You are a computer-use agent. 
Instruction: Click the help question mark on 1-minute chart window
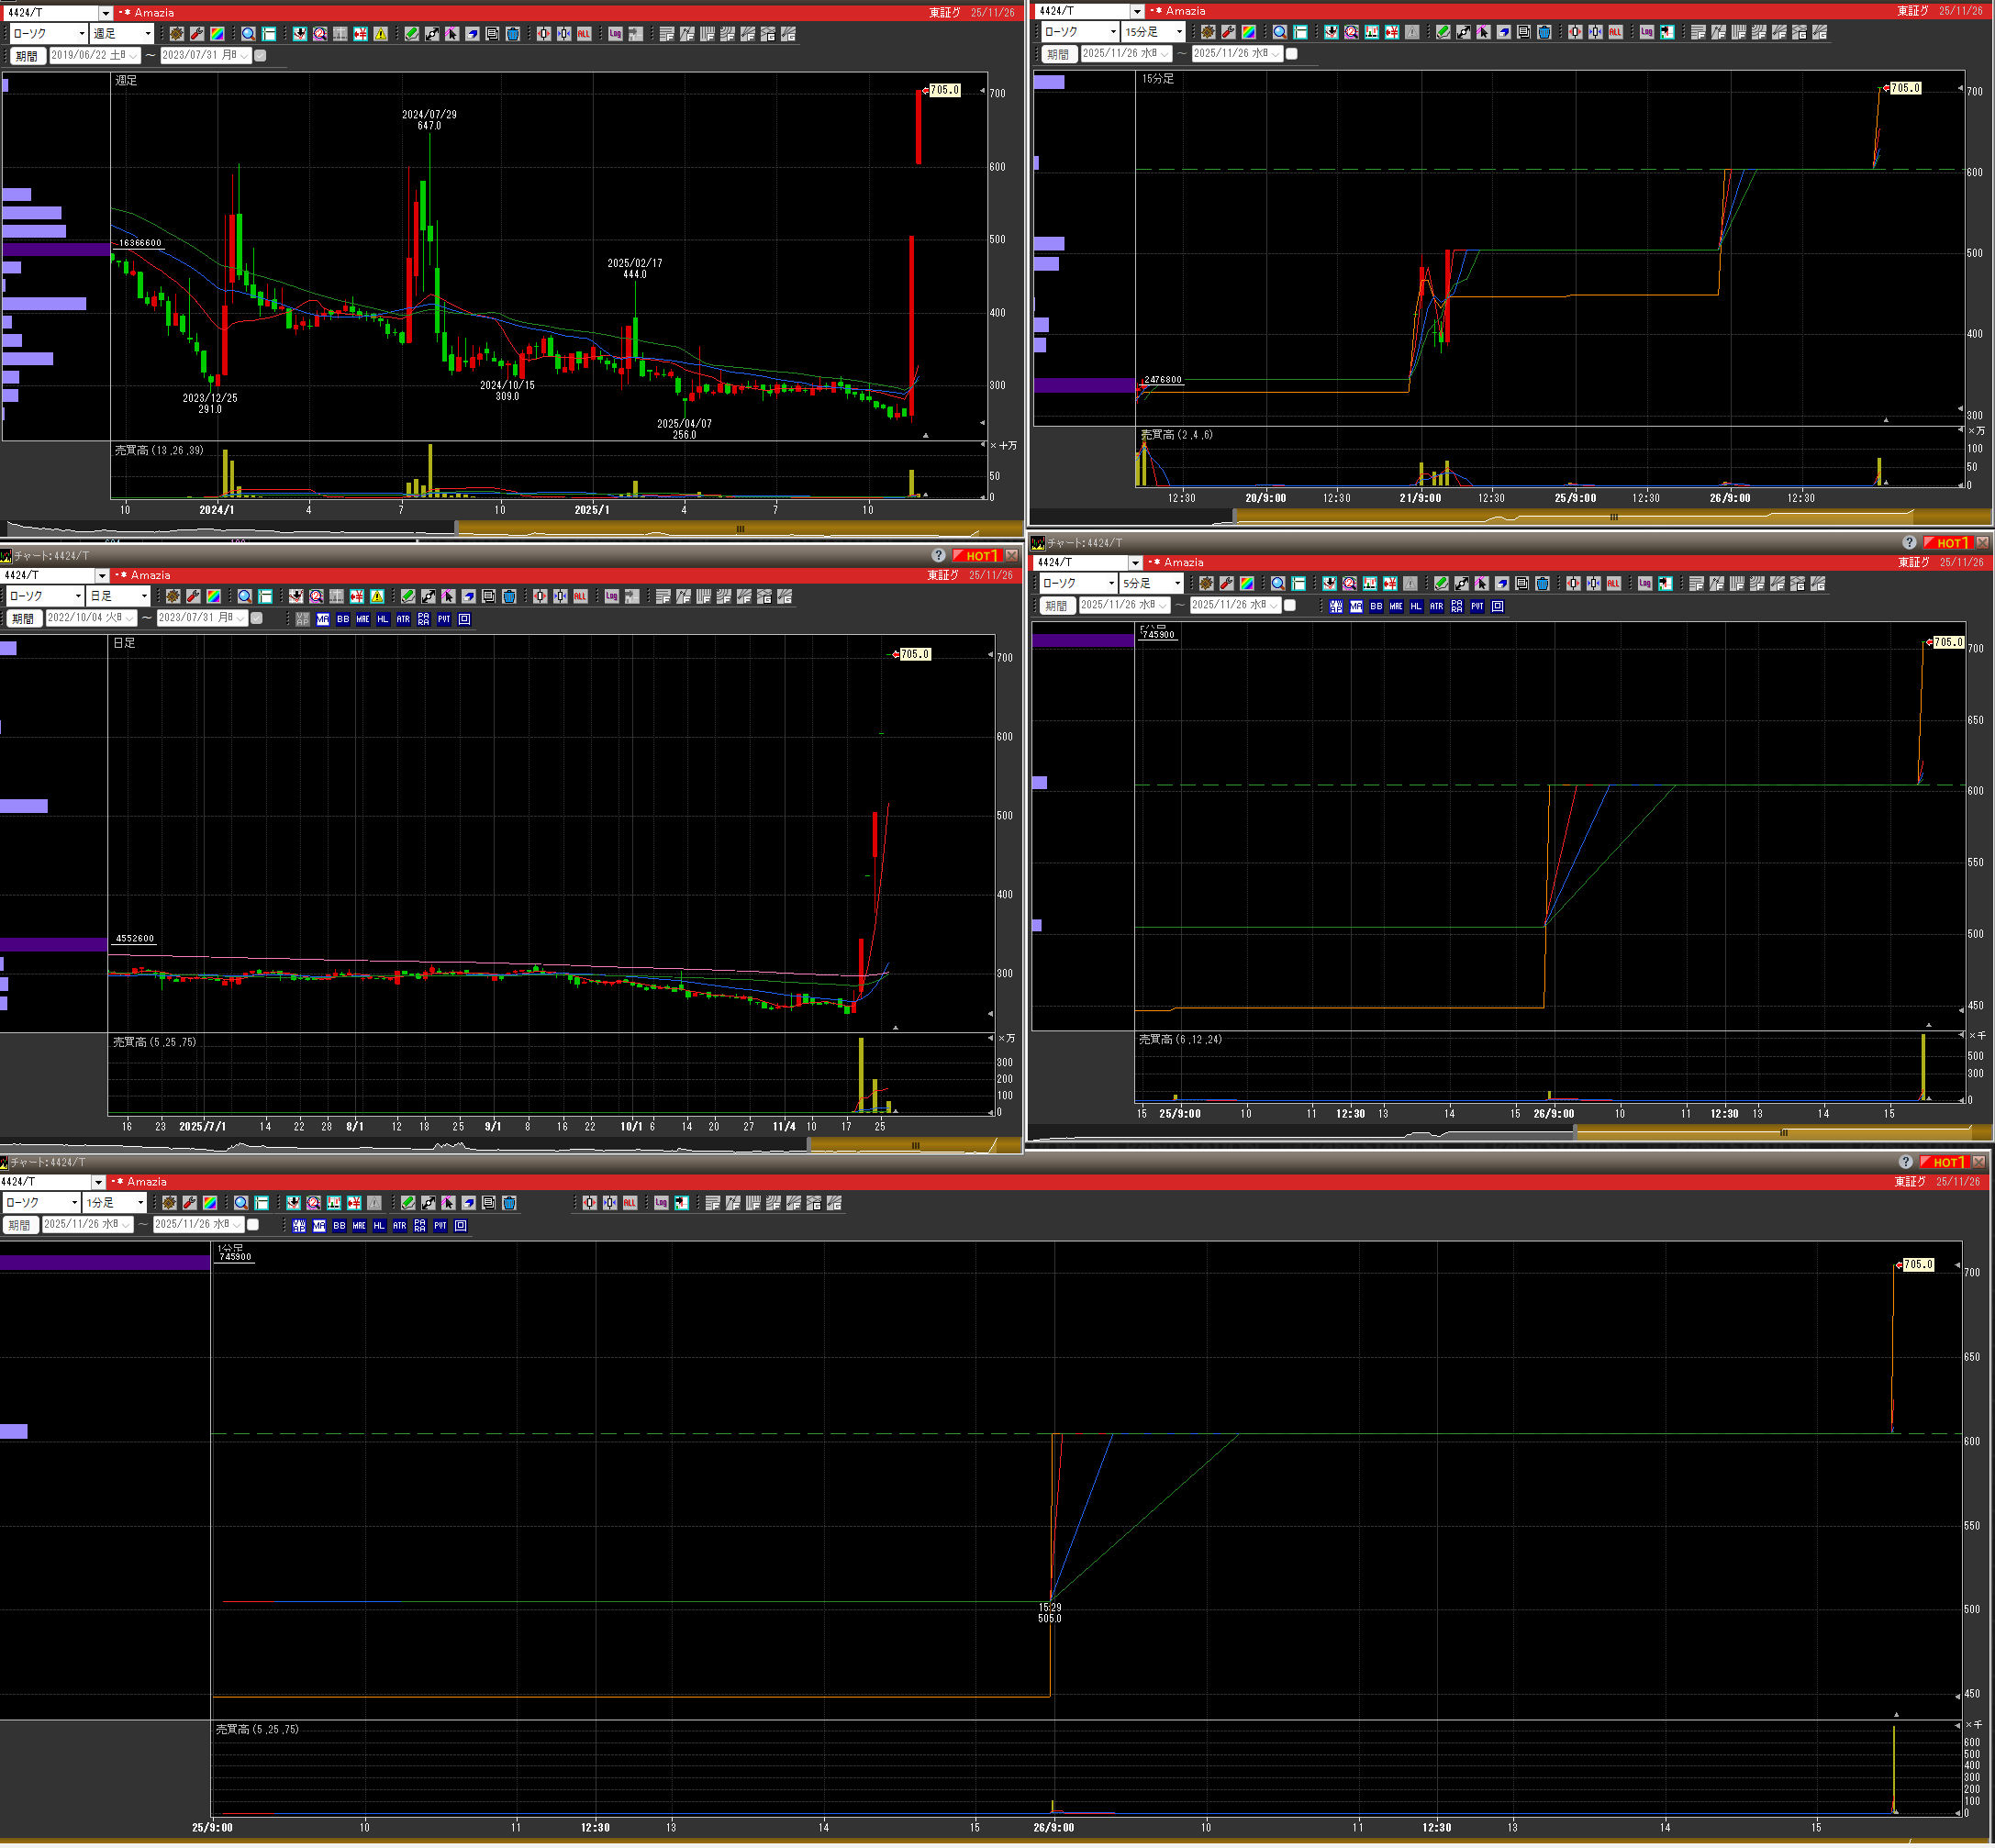tap(1905, 1162)
